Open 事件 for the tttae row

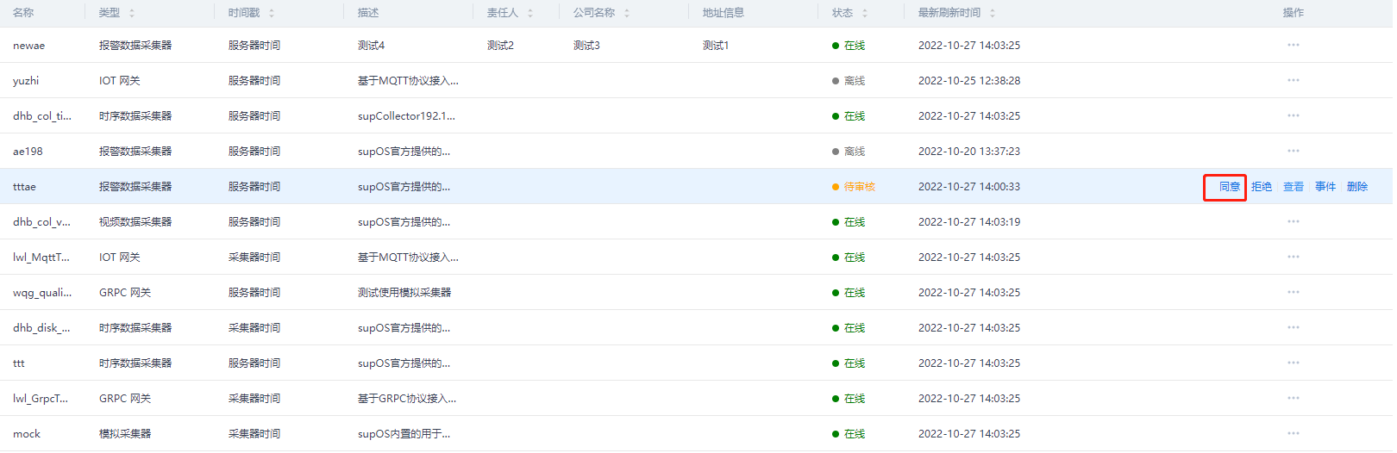[x=1325, y=187]
